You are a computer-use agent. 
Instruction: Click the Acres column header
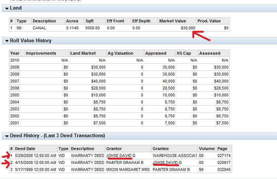tap(72, 21)
